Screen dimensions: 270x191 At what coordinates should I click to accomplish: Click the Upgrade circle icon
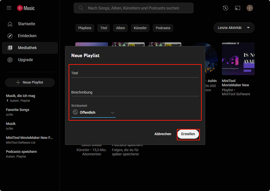[x=10, y=60]
